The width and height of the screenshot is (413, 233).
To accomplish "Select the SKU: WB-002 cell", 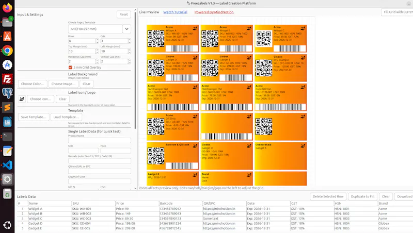I will pyautogui.click(x=93, y=213).
